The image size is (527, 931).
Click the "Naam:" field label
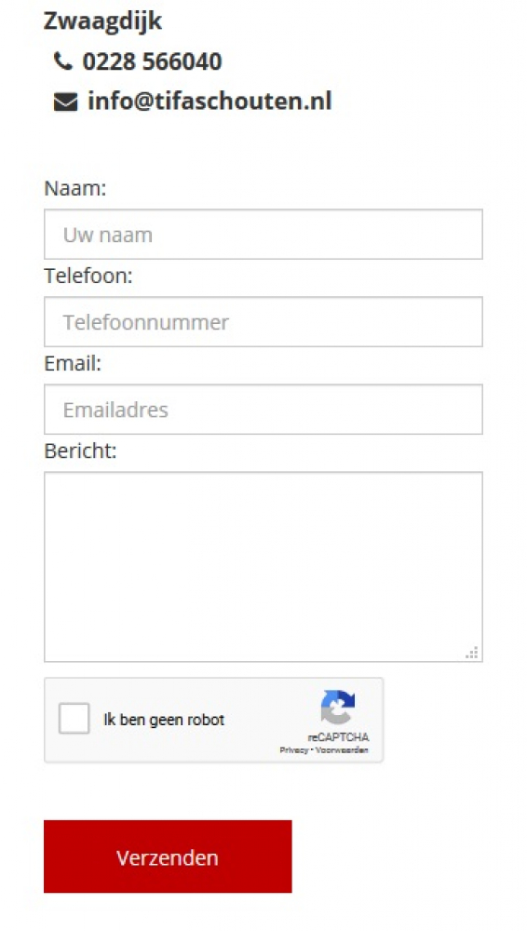pos(74,189)
